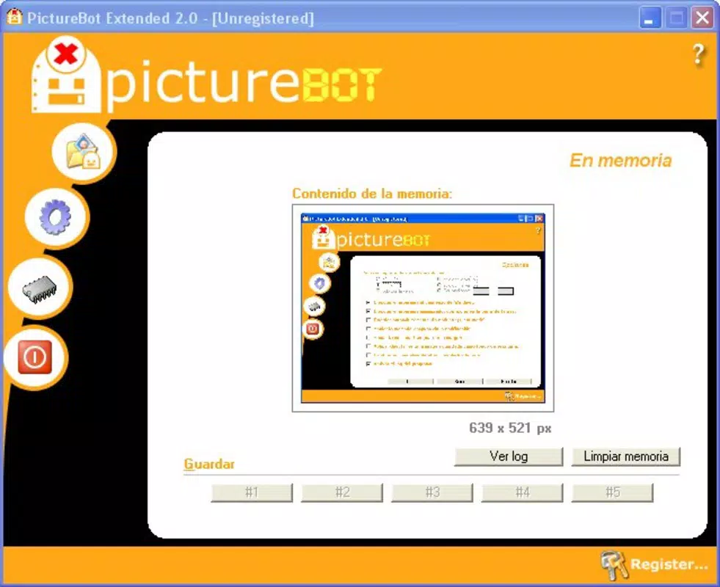The image size is (720, 587).
Task: Save to slot #5
Action: pyautogui.click(x=612, y=492)
